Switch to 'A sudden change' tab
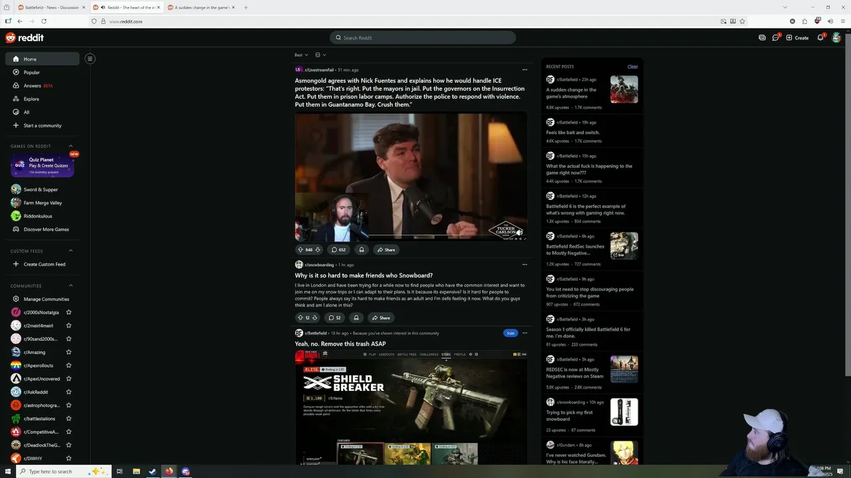Screen dimensions: 851x478 201,7
